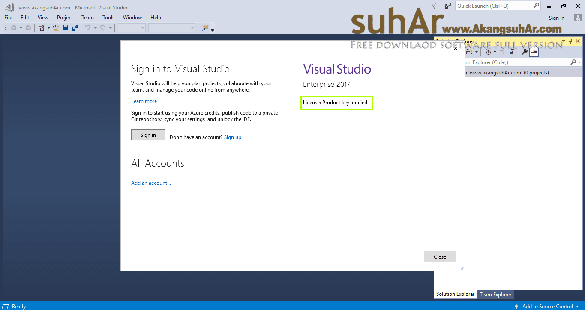Image resolution: width=585 pixels, height=310 pixels.
Task: Expand the Redo history dropdown arrow
Action: click(x=110, y=28)
